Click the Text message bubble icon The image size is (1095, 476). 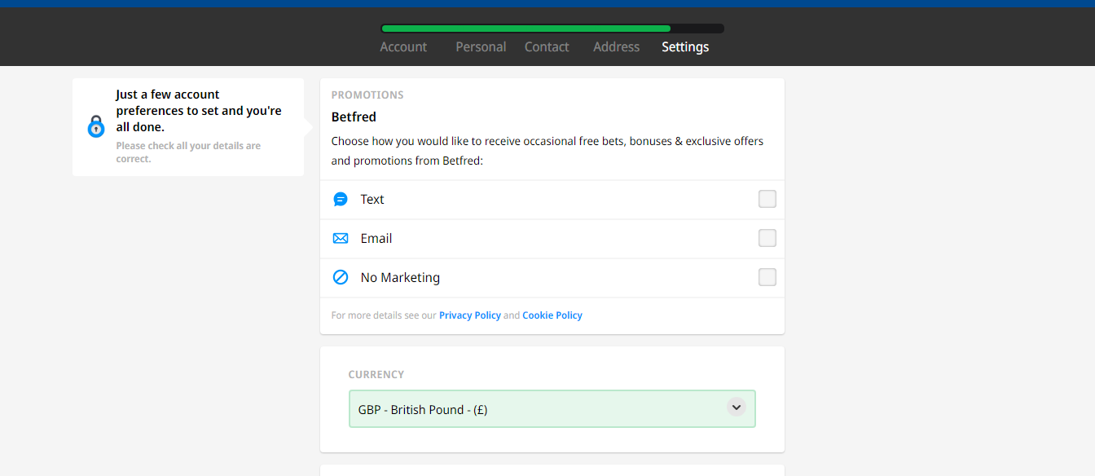(341, 200)
